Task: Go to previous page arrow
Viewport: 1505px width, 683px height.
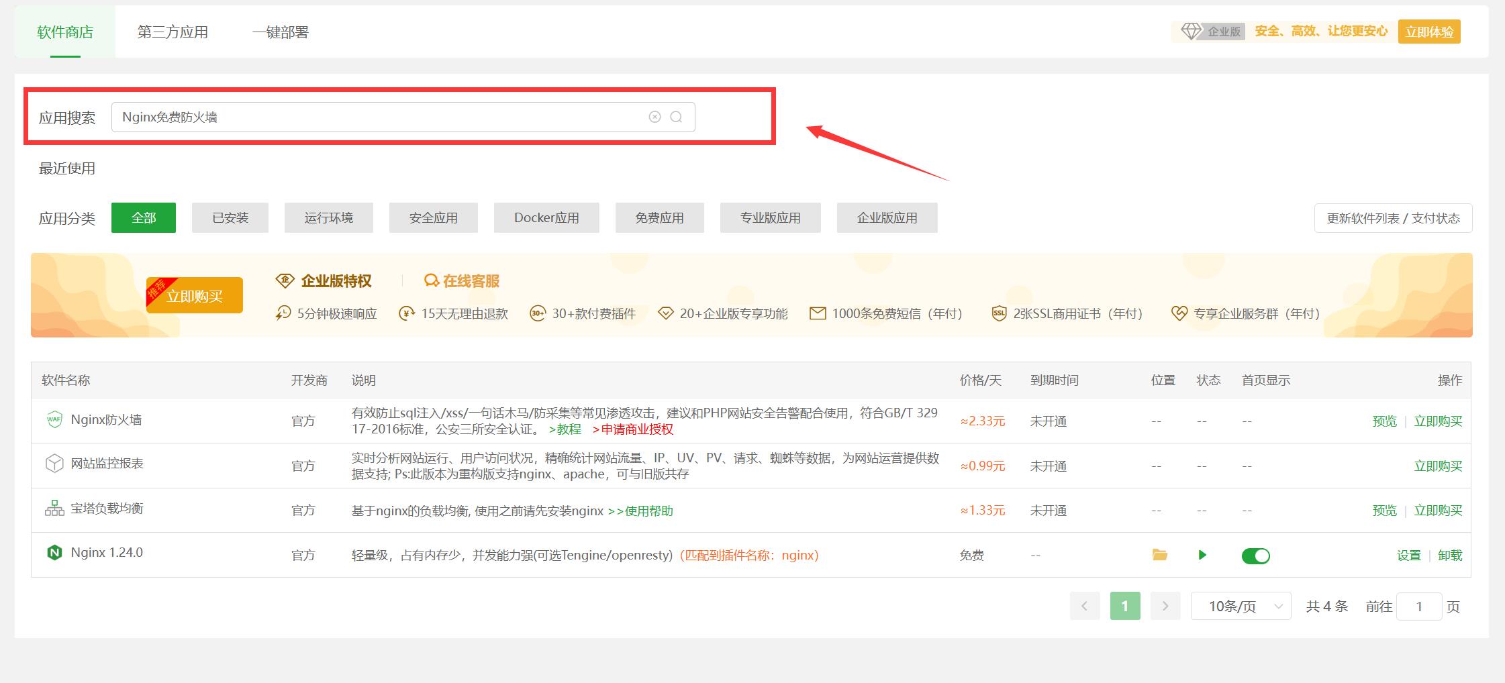Action: click(x=1085, y=607)
